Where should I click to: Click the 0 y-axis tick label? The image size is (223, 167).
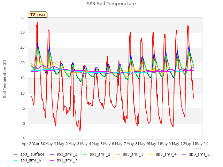tap(24, 124)
